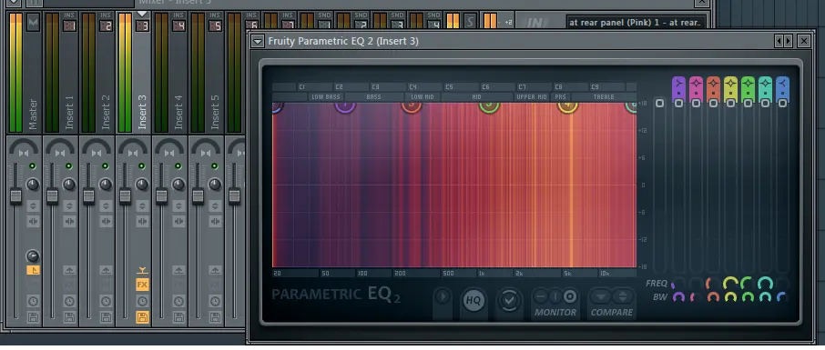Click the purple band 1 bandwidth knob
Screen dimensions: 825x350
[x=678, y=297]
